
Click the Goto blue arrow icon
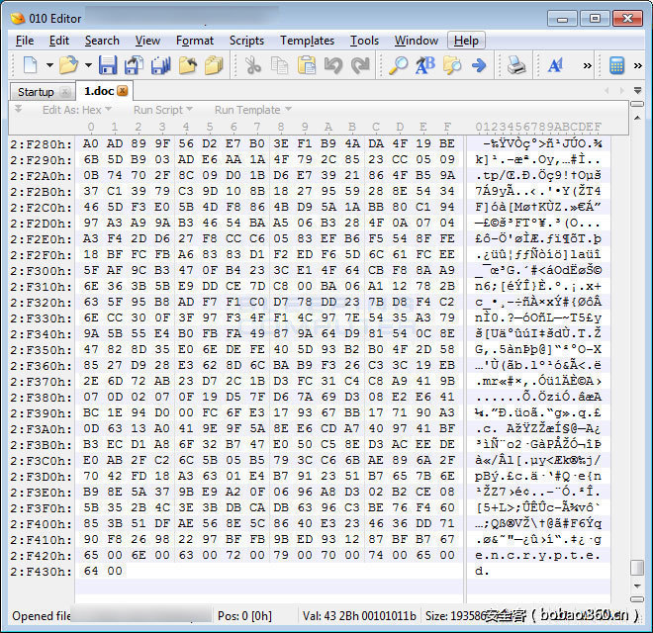(x=479, y=65)
